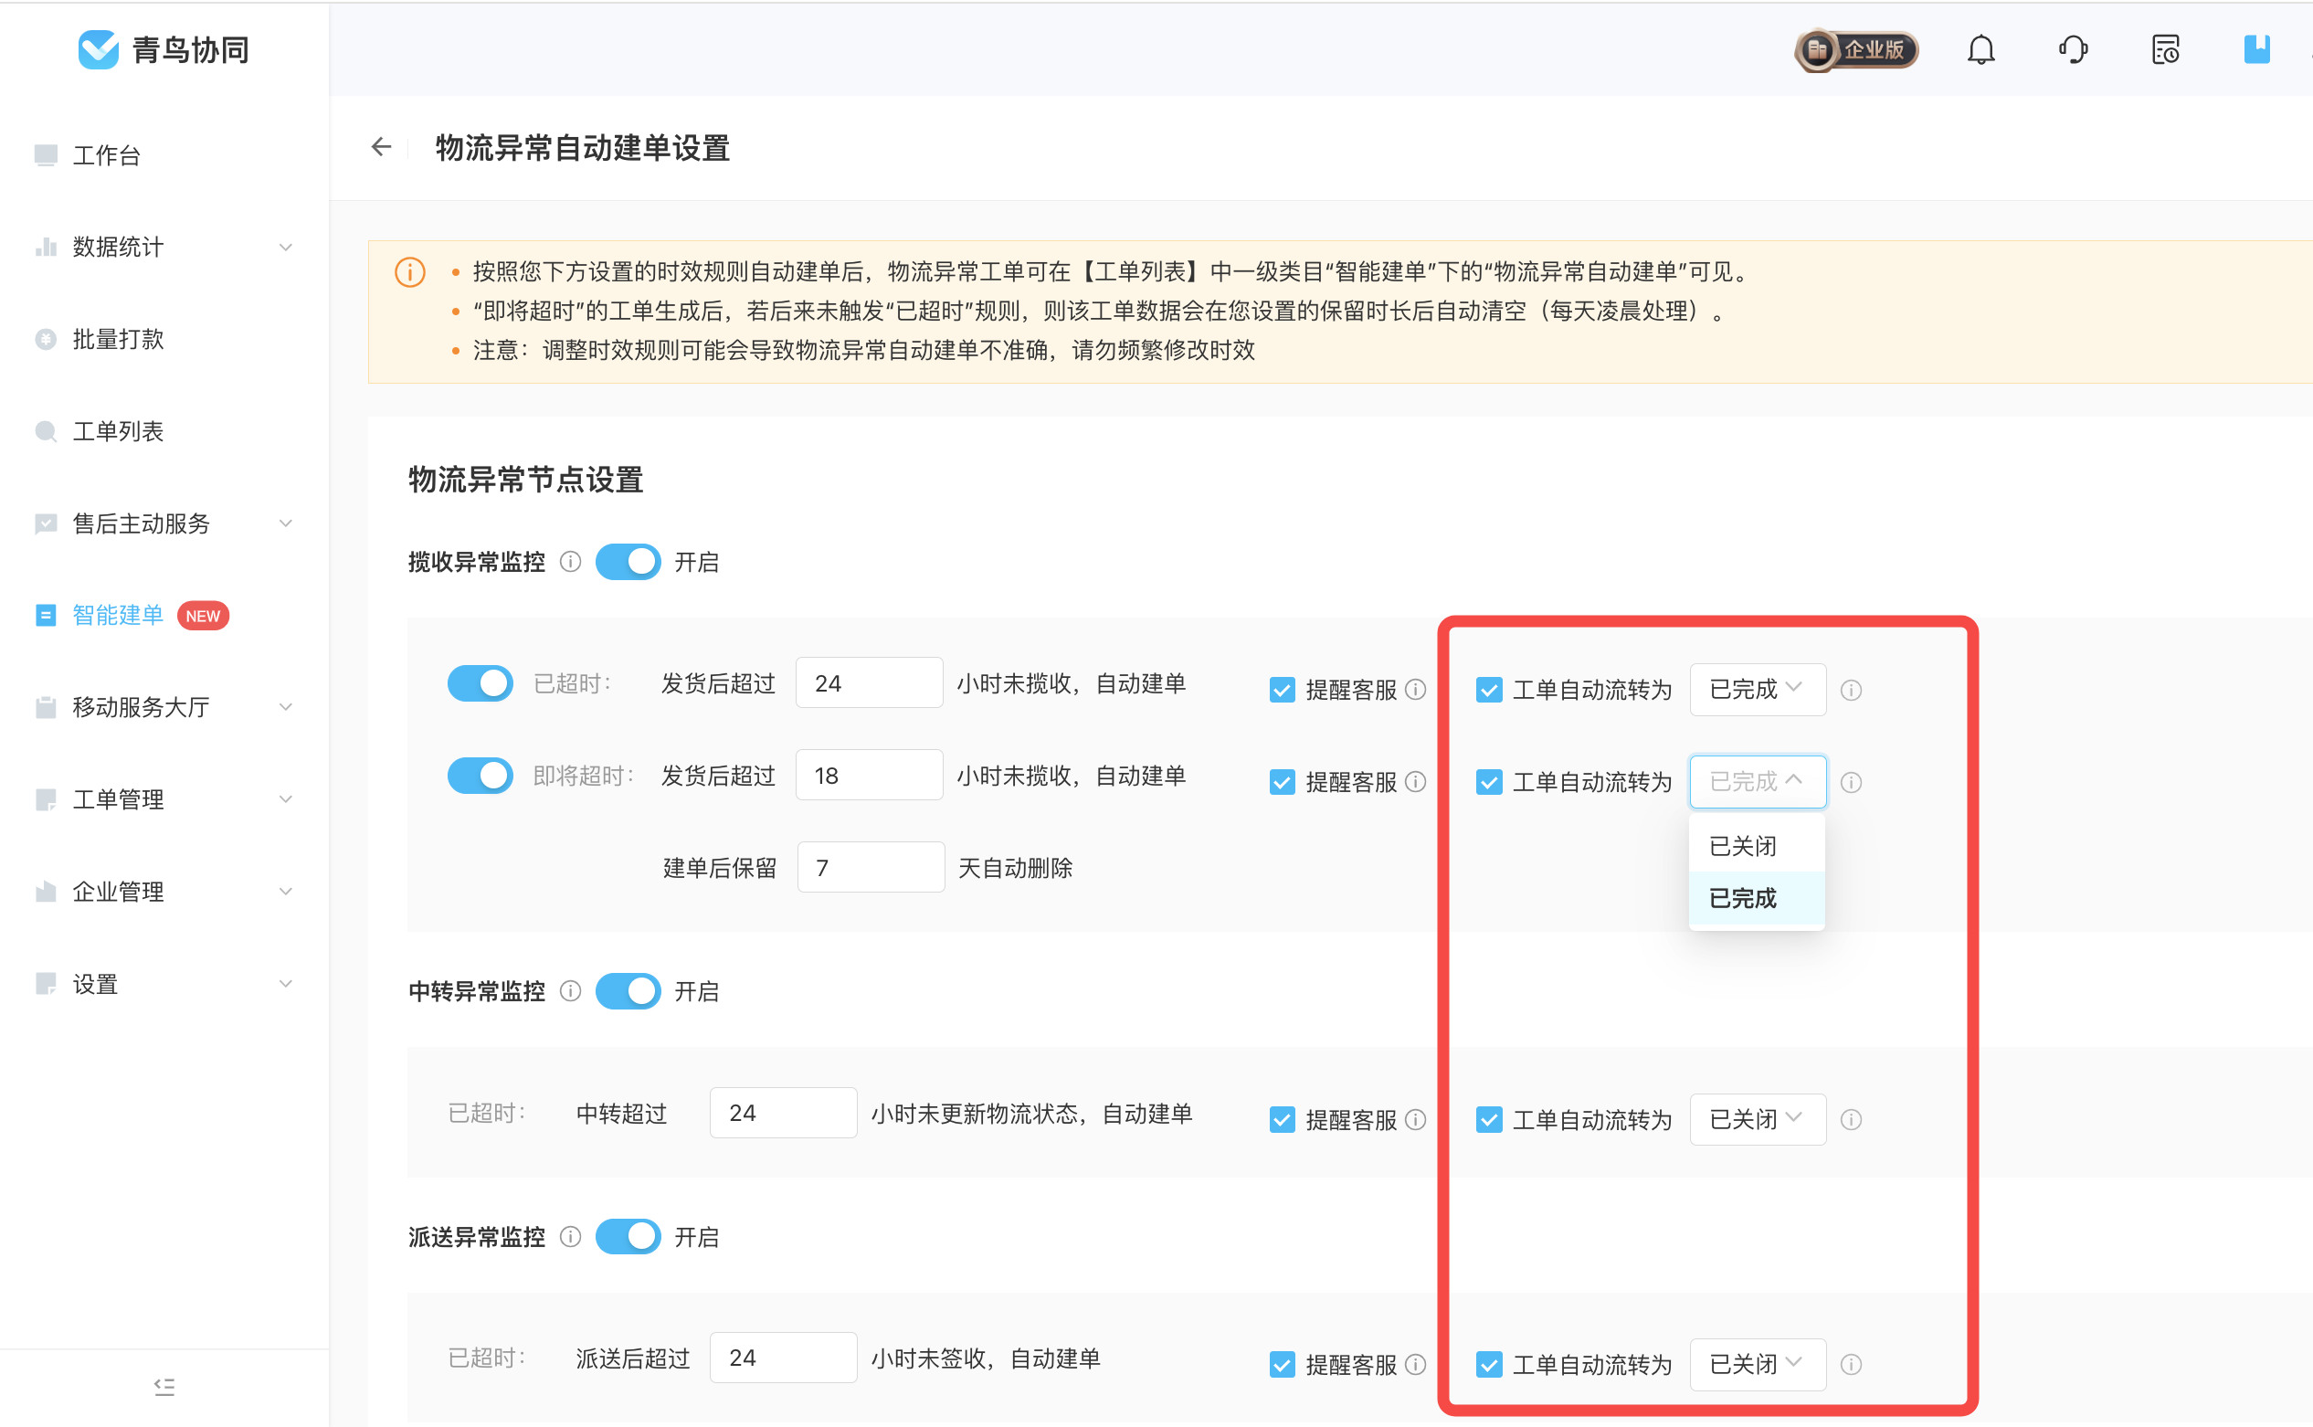Click the 智能建单 sidebar icon

click(46, 616)
